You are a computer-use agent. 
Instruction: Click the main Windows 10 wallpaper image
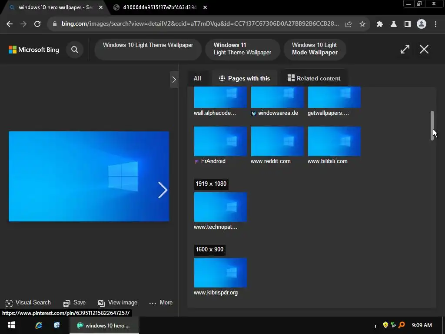tap(89, 177)
